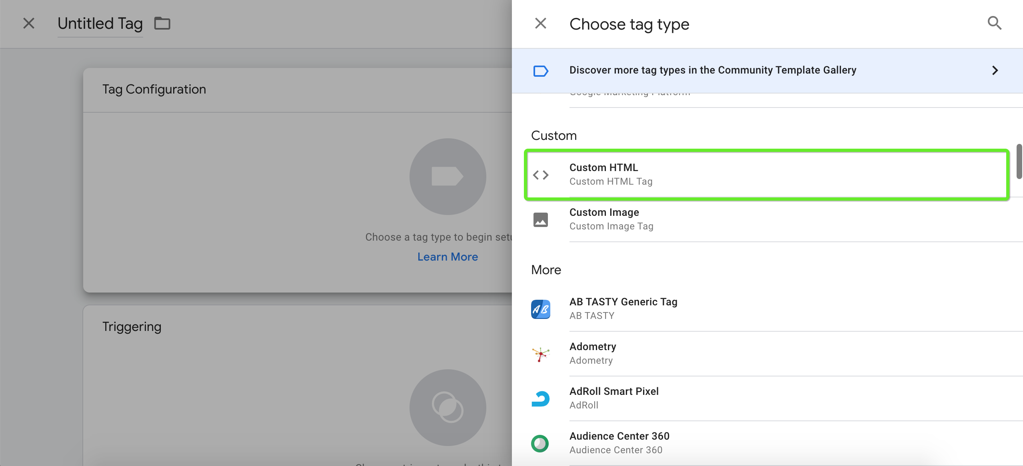1023x466 pixels.
Task: Click the 'Choose tag type' panel title
Action: [629, 25]
